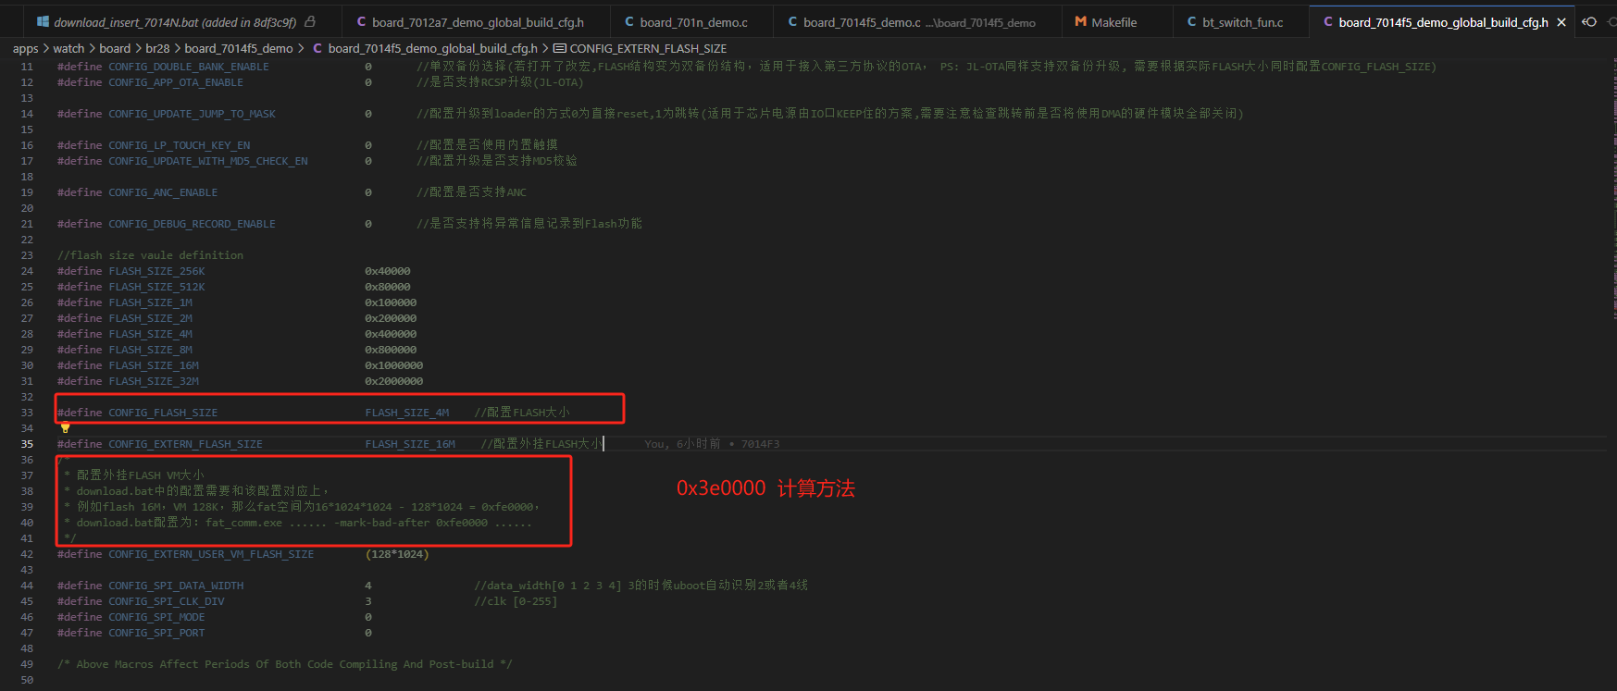The image size is (1617, 691).
Task: Click line number 42 in the gutter
Action: (27, 554)
